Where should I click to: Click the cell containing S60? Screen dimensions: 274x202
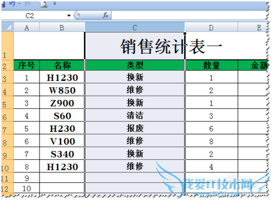coord(62,116)
